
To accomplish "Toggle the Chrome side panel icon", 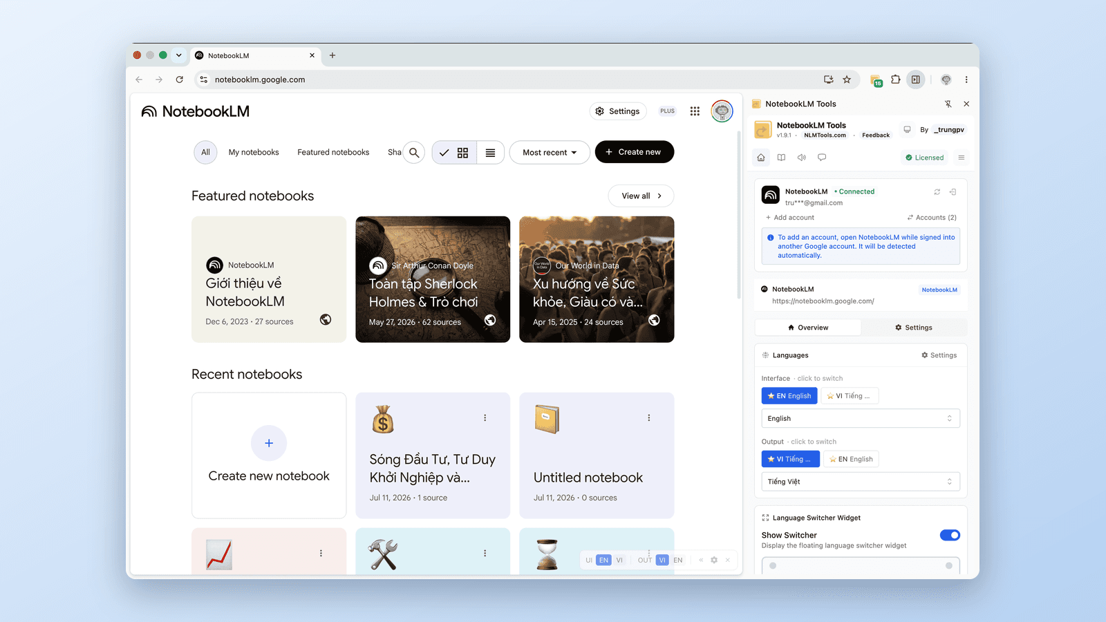I will point(916,79).
